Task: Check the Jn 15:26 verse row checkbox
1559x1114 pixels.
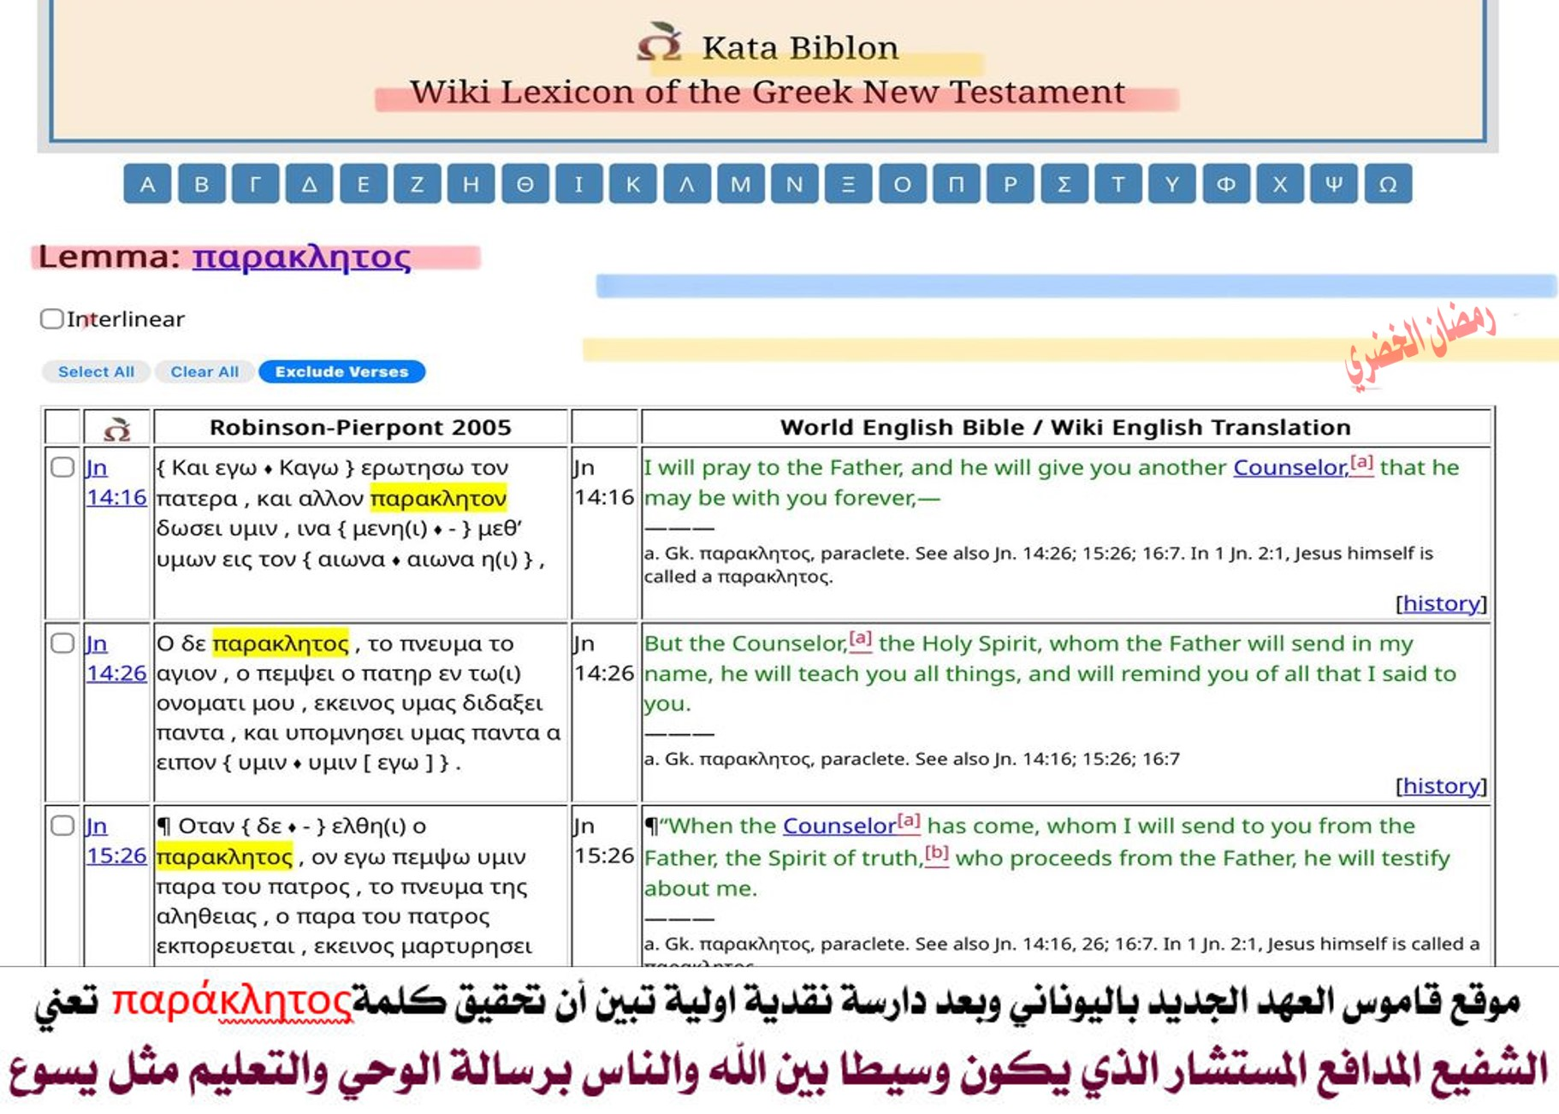Action: [62, 826]
